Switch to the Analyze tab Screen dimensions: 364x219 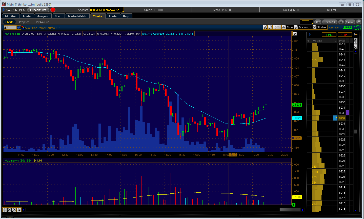pos(43,16)
